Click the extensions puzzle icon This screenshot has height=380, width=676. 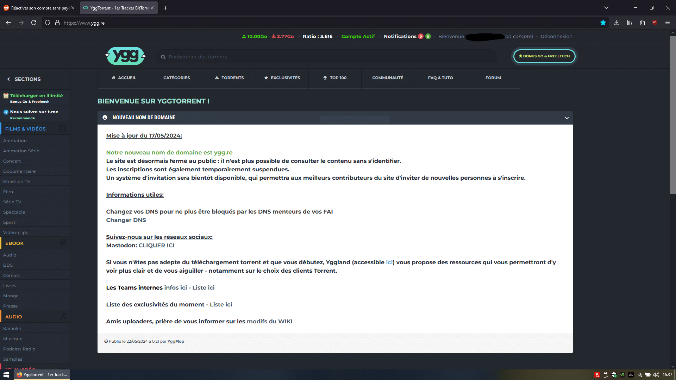click(642, 23)
